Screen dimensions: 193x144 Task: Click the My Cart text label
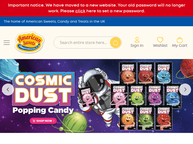pos(180,46)
